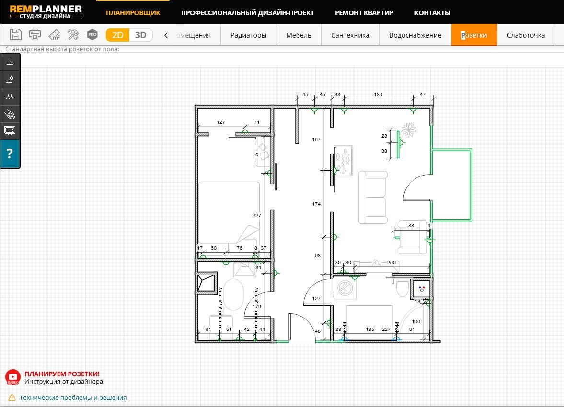
Task: Open the wrench and hammer tools icon
Action: (x=73, y=35)
